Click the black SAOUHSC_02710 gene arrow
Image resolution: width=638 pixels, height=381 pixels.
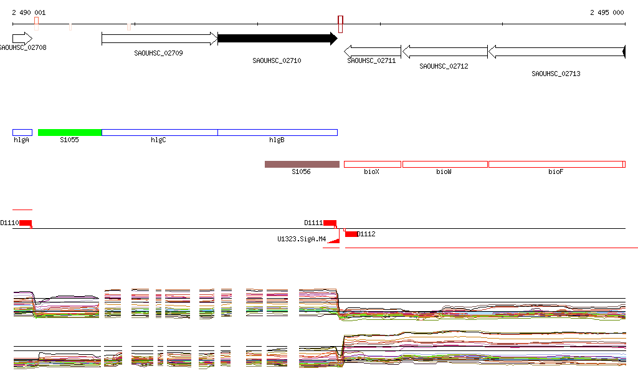pyautogui.click(x=277, y=39)
